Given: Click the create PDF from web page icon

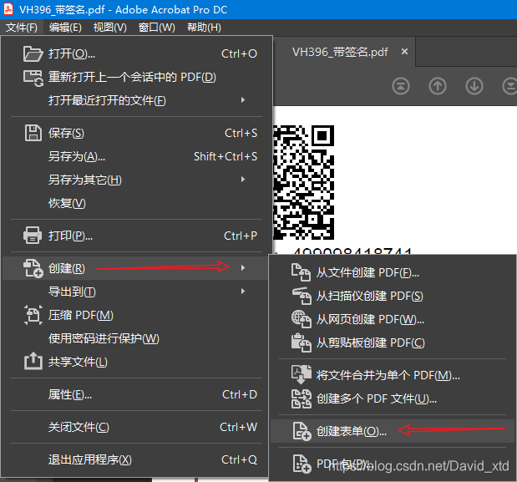Looking at the screenshot, I should tap(301, 319).
